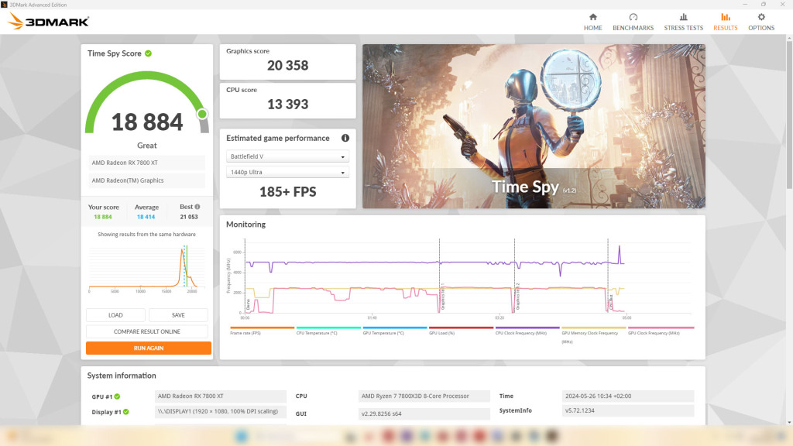Click the GUI version v2.29.8256 s64
The width and height of the screenshot is (793, 446).
click(x=424, y=413)
